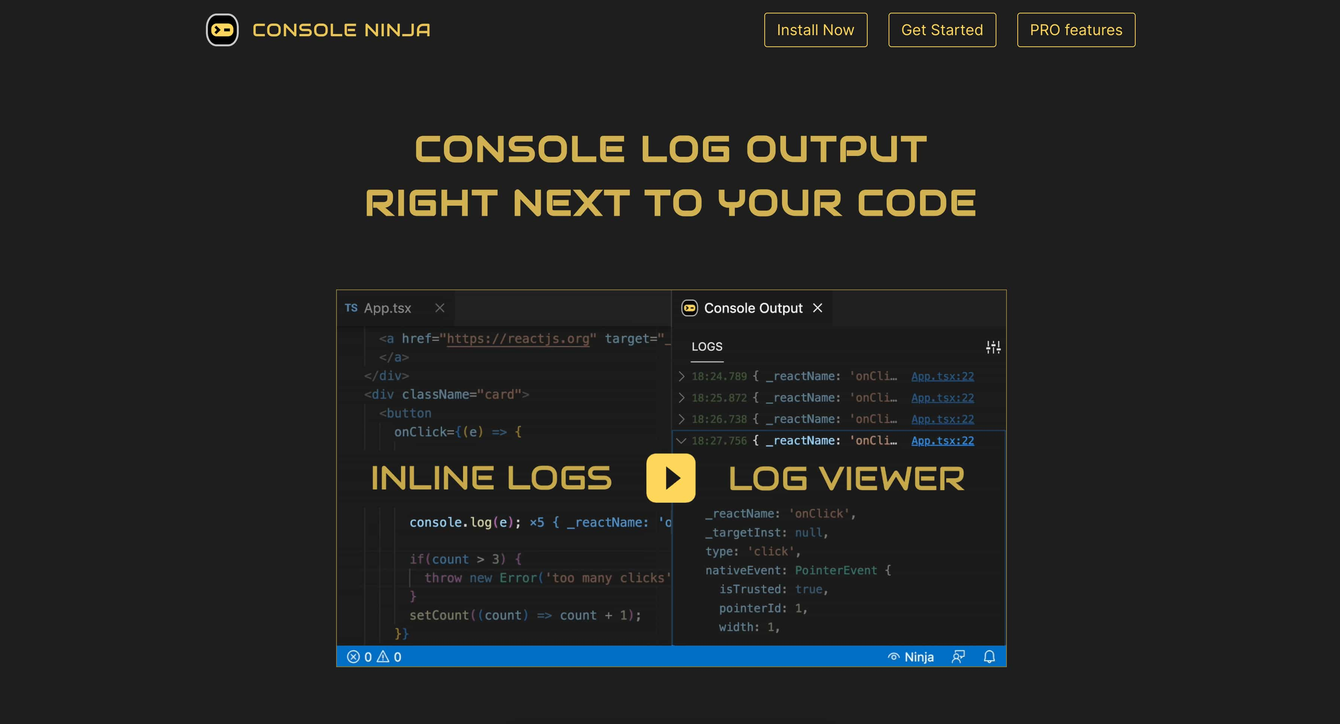This screenshot has height=724, width=1340.
Task: Click the 'nativeEvent: PointerEvent {' line
Action: (x=798, y=570)
